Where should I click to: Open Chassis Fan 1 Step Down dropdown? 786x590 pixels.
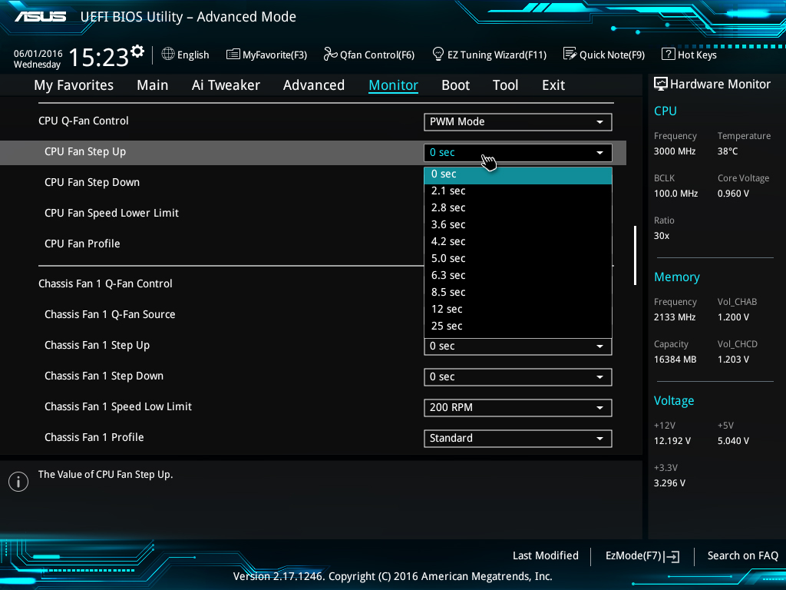click(x=518, y=376)
